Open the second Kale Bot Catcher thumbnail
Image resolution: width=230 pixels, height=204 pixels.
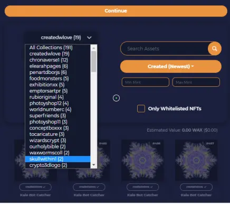click(x=103, y=160)
